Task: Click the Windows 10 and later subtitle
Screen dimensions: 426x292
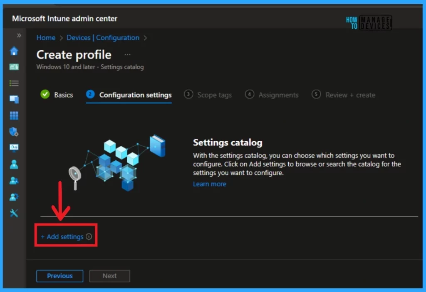Action: click(x=90, y=67)
